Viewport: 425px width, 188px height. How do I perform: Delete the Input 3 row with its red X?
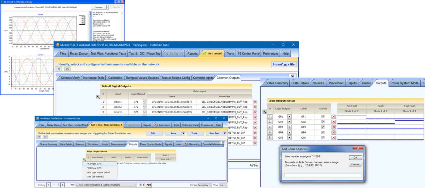click(x=255, y=112)
